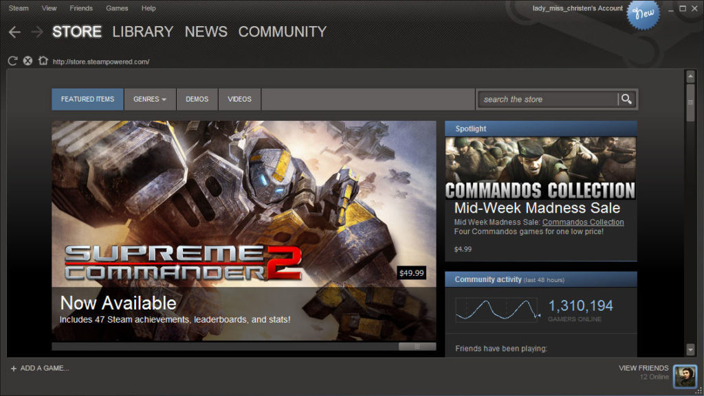The height and width of the screenshot is (396, 704).
Task: Open your friends list via the avatar icon
Action: pyautogui.click(x=685, y=376)
